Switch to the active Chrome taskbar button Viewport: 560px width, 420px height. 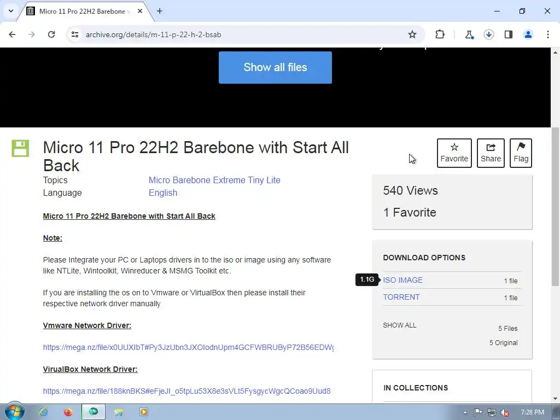coord(93,412)
